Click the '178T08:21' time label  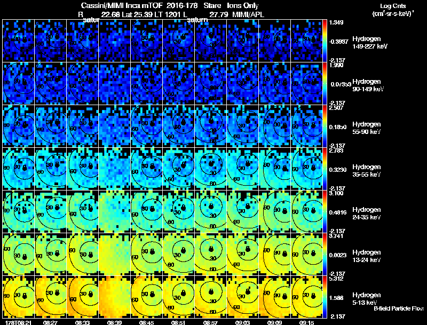[x=17, y=322]
